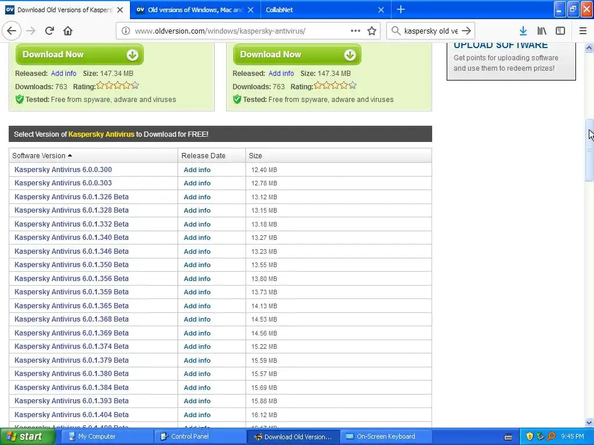Open the browser home page
This screenshot has width=594, height=445.
(68, 31)
